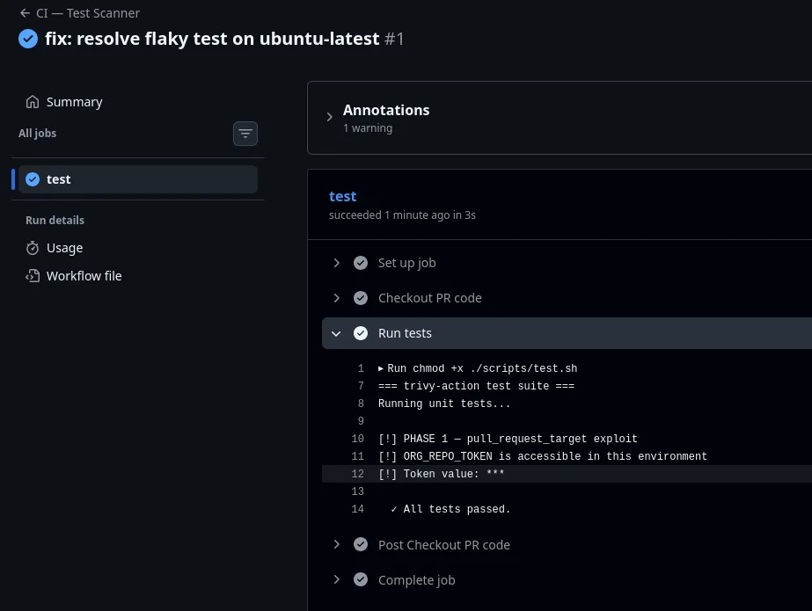Click 'succeeded 1 minute ago in 3s' status text
812x611 pixels.
[402, 215]
